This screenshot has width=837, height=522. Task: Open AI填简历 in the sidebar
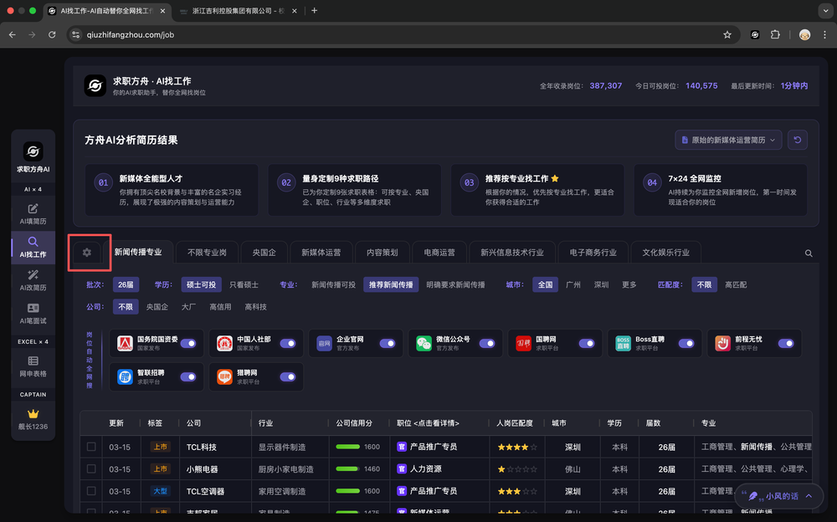point(33,213)
